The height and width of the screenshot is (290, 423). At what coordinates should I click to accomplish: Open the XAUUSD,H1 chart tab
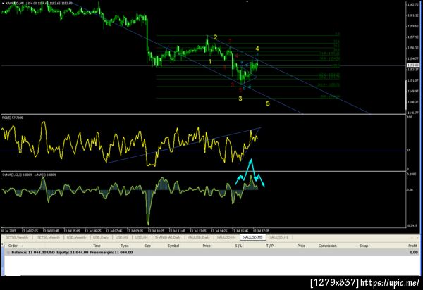point(278,237)
